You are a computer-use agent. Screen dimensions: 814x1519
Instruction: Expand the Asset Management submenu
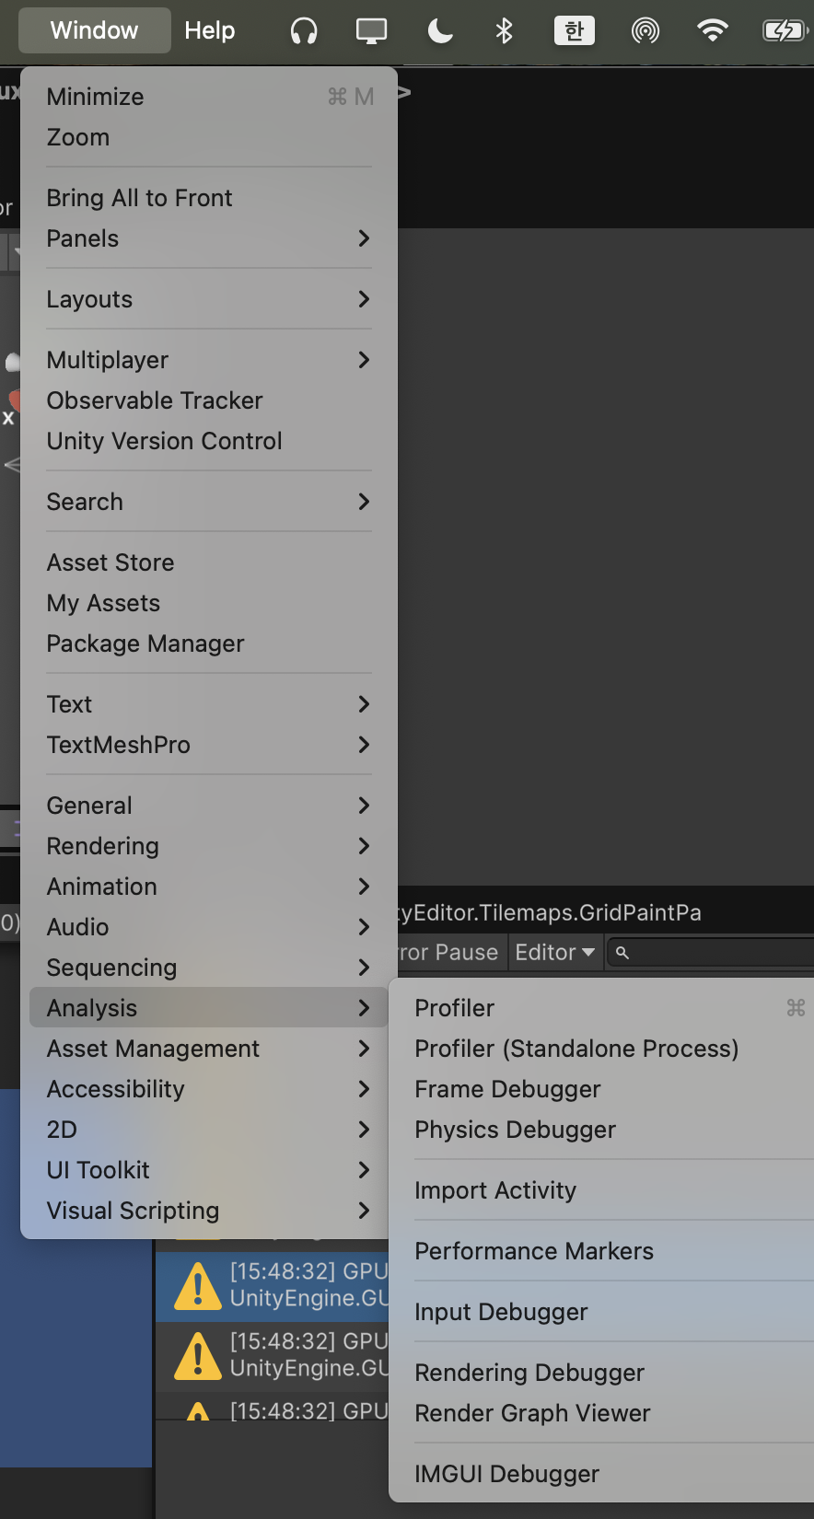click(209, 1049)
